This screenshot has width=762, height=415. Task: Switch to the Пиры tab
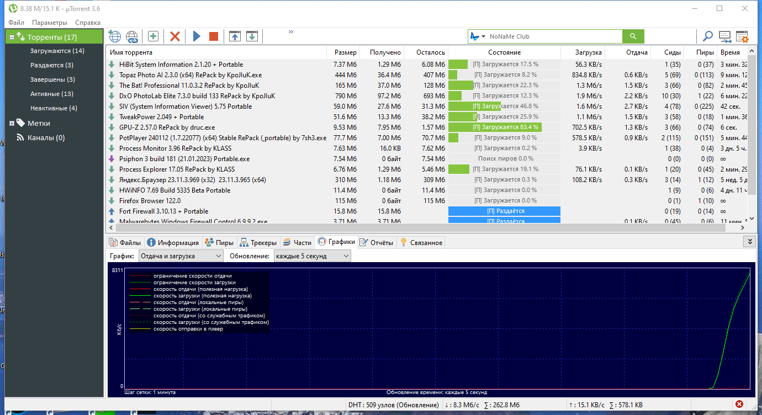pyautogui.click(x=219, y=242)
